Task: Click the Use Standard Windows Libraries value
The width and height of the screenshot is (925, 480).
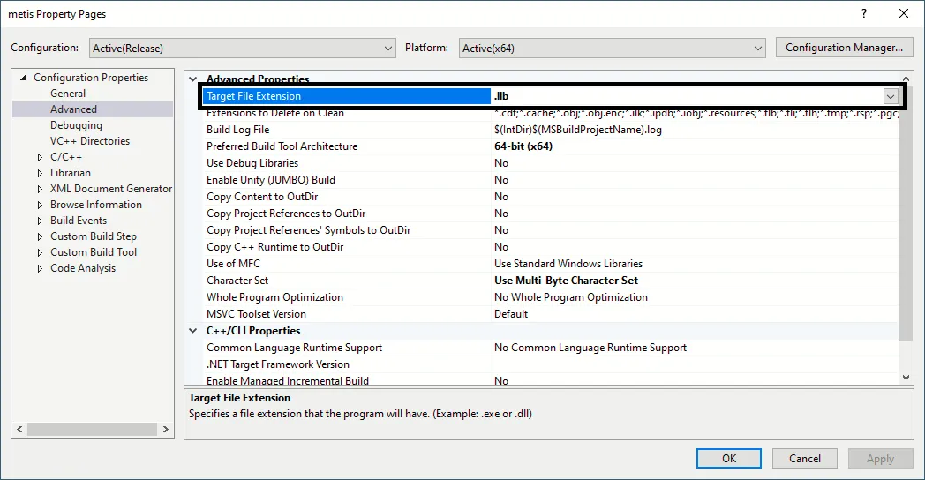Action: click(568, 264)
